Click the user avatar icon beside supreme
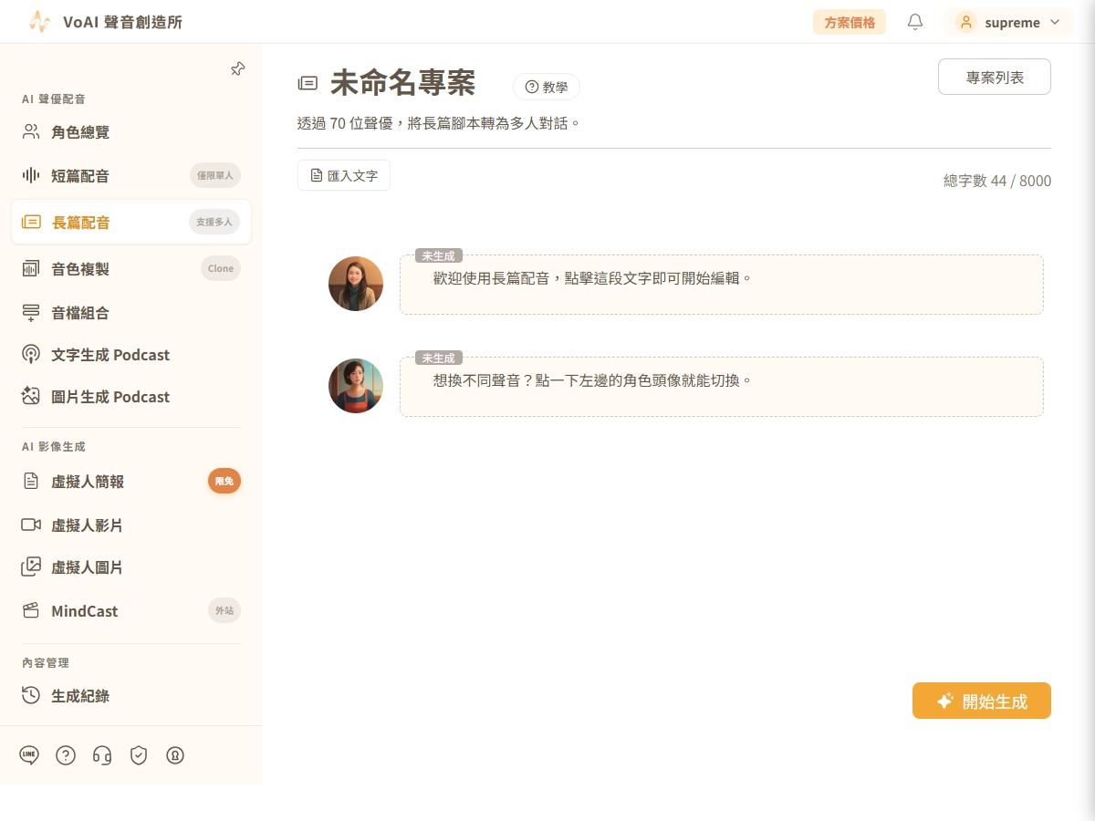This screenshot has height=821, width=1095. [x=966, y=22]
